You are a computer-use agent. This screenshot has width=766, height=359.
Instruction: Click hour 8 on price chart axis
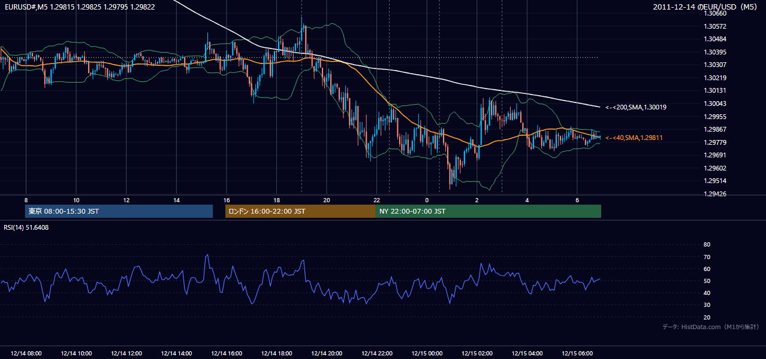click(26, 200)
